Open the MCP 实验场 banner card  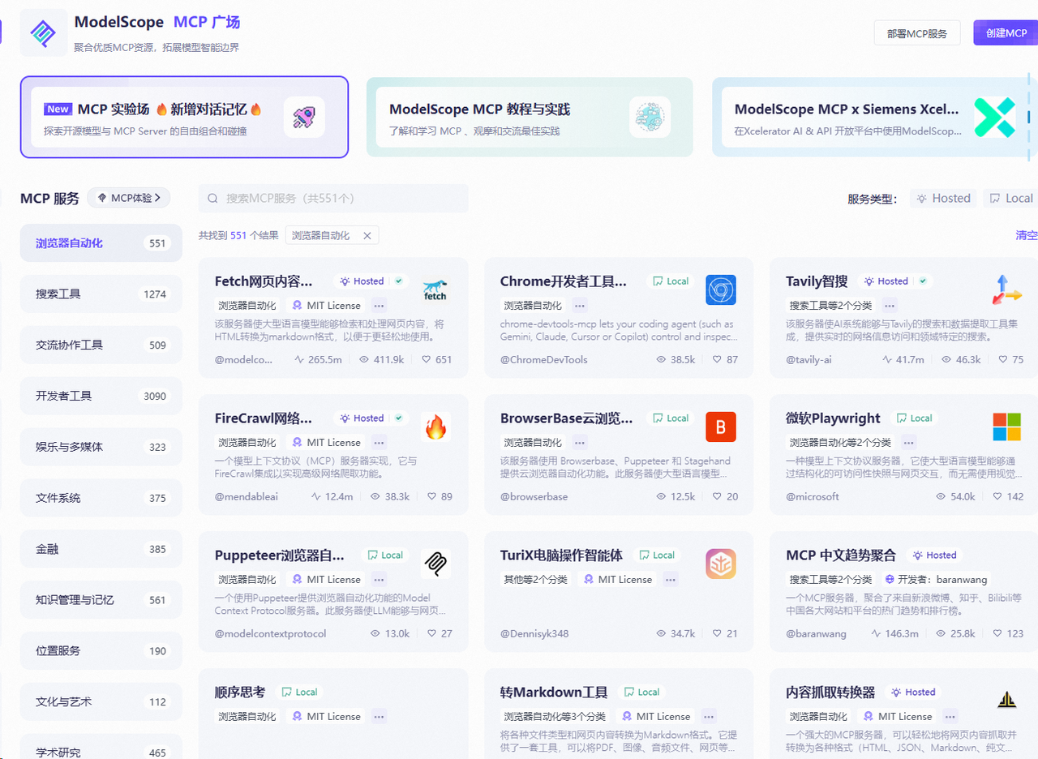click(x=184, y=117)
